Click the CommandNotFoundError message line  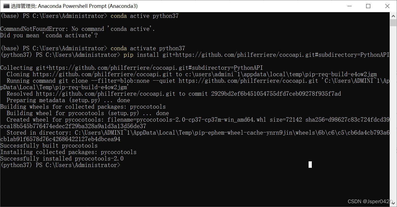(x=78, y=29)
